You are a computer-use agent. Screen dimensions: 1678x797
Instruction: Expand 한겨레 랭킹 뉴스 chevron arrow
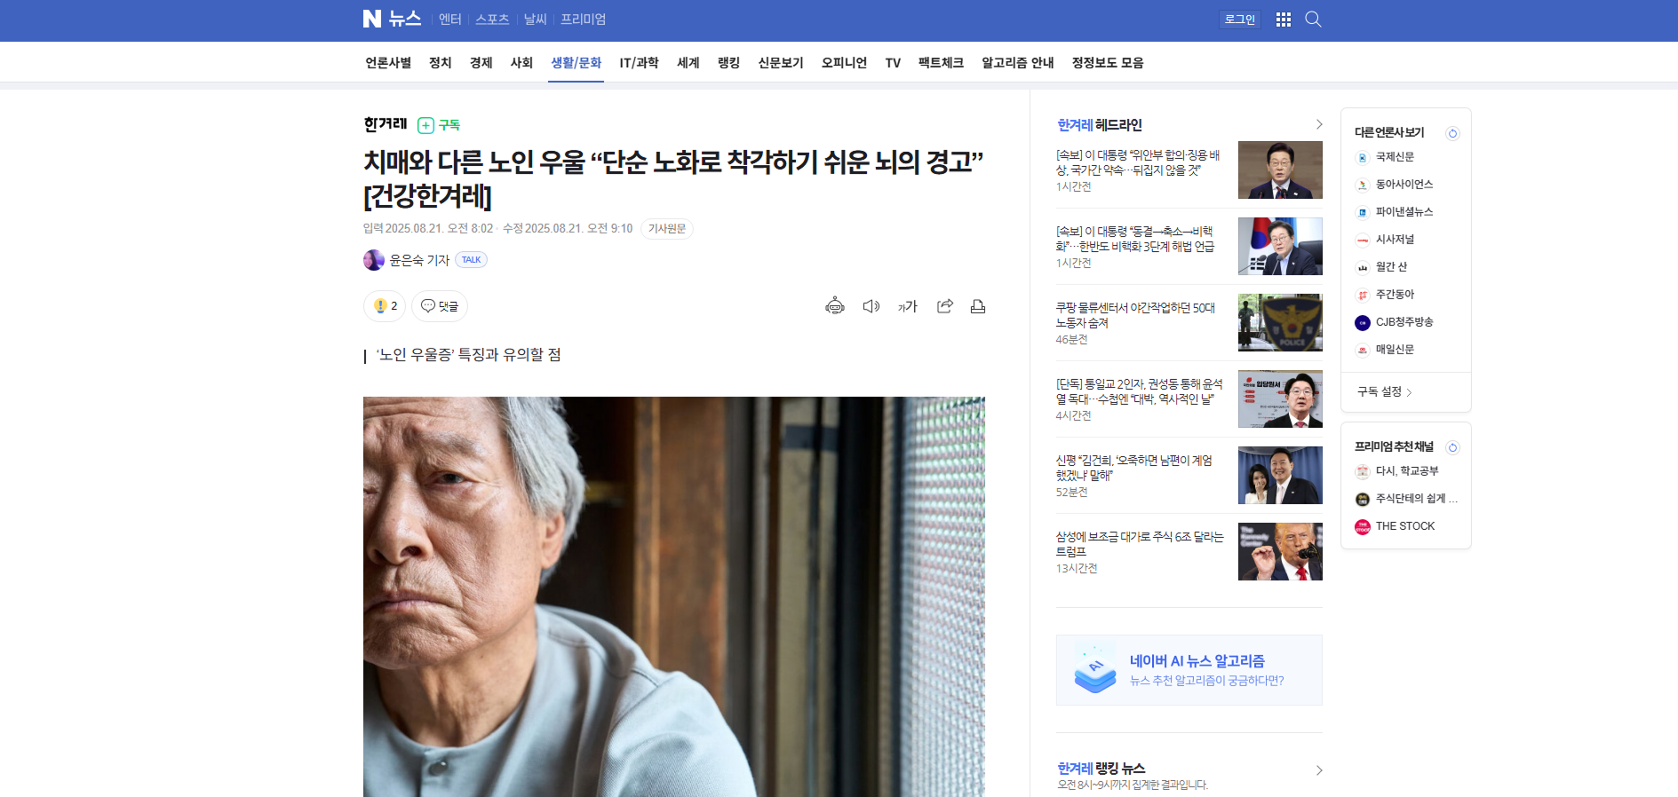tap(1318, 770)
